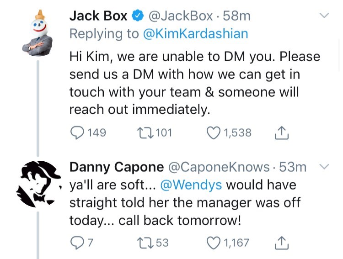The height and width of the screenshot is (259, 343).
Task: Reply to Danny Capone's tweet
Action: point(76,243)
